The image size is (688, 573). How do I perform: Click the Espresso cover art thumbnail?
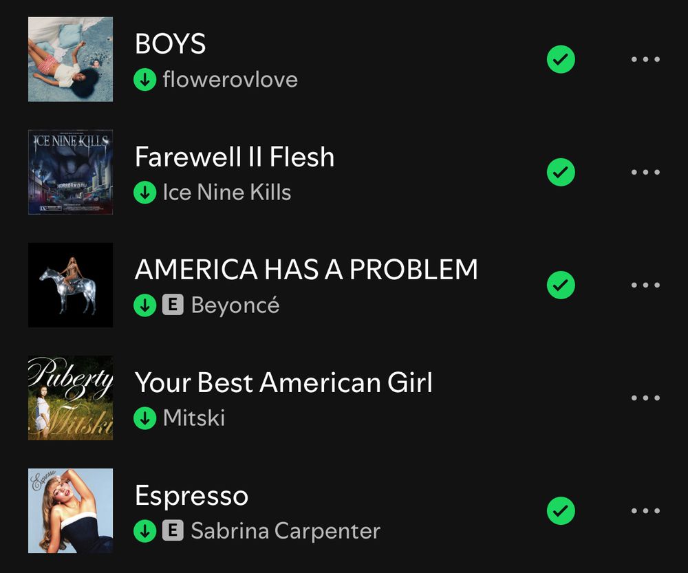[x=71, y=510]
